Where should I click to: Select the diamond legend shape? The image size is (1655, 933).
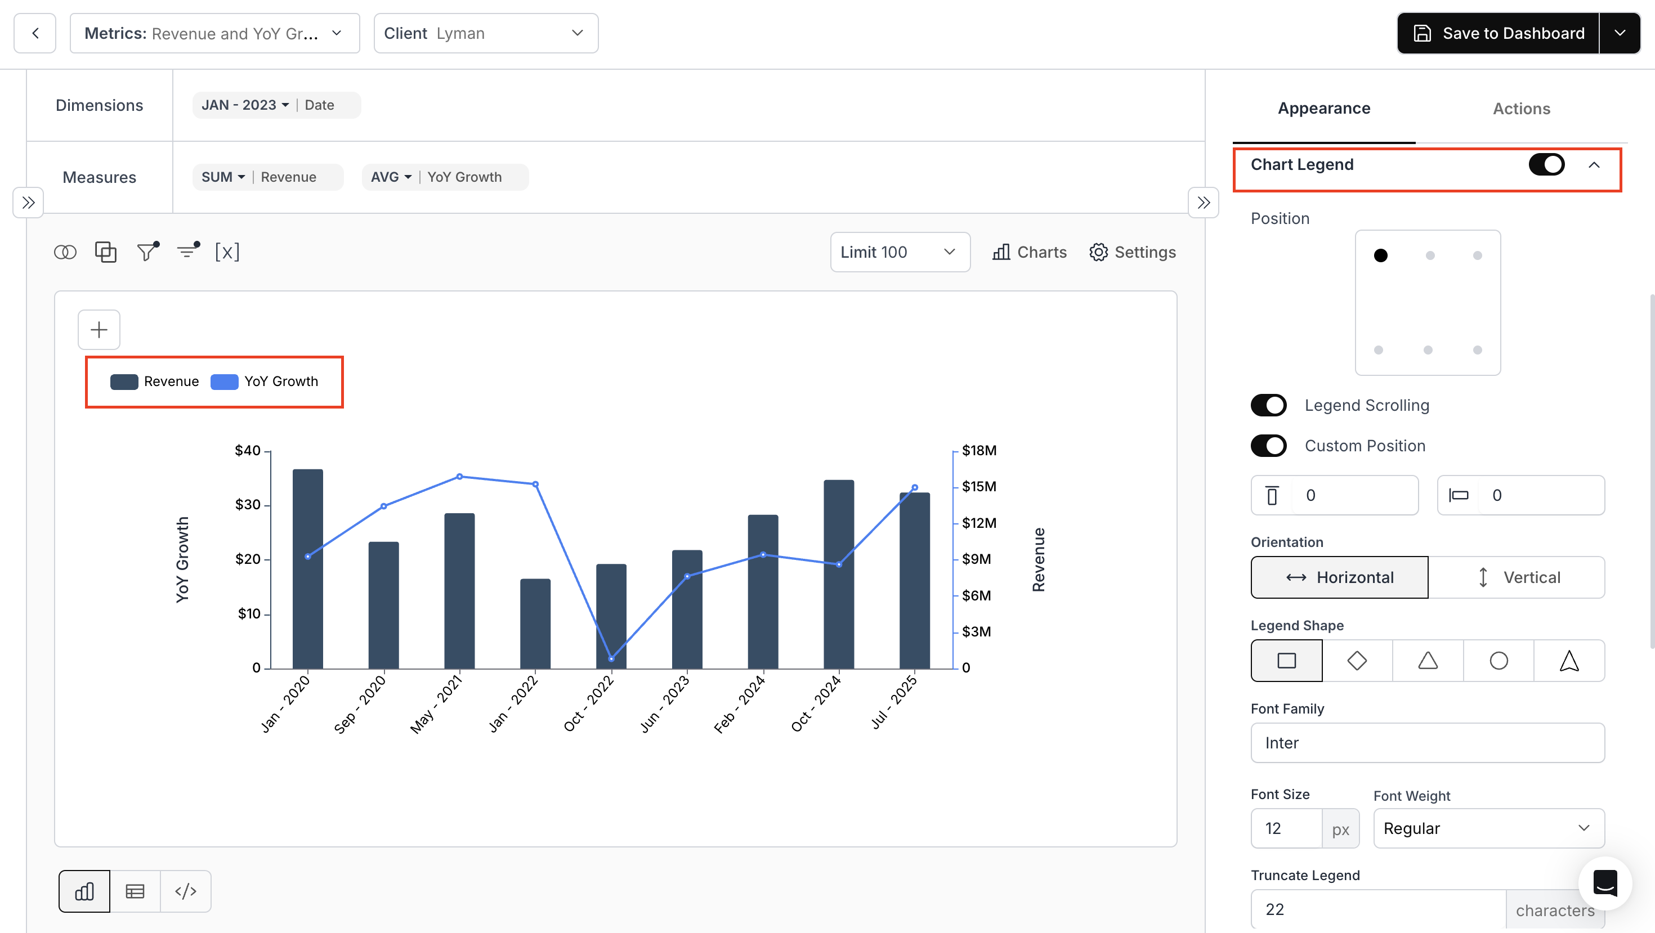click(1357, 660)
